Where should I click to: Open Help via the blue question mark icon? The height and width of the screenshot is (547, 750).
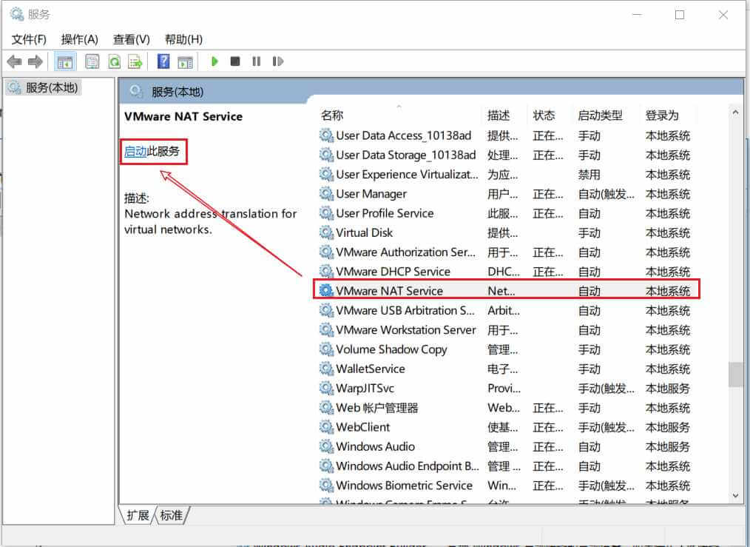(163, 61)
